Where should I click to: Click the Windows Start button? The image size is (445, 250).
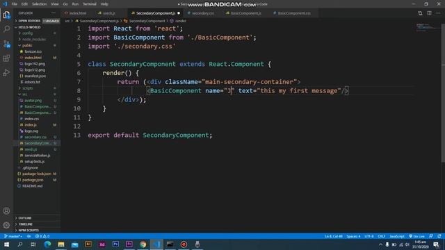pos(6,244)
